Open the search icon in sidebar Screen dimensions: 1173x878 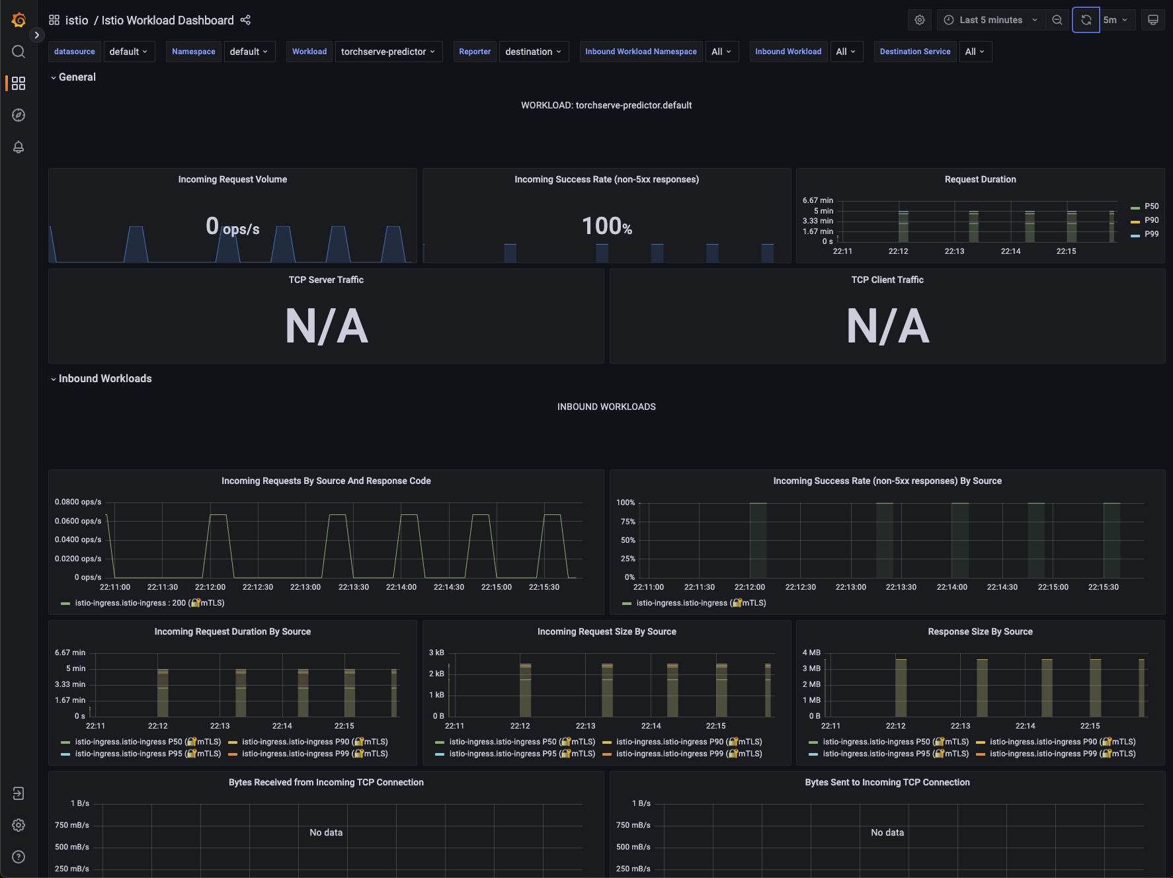click(x=19, y=52)
